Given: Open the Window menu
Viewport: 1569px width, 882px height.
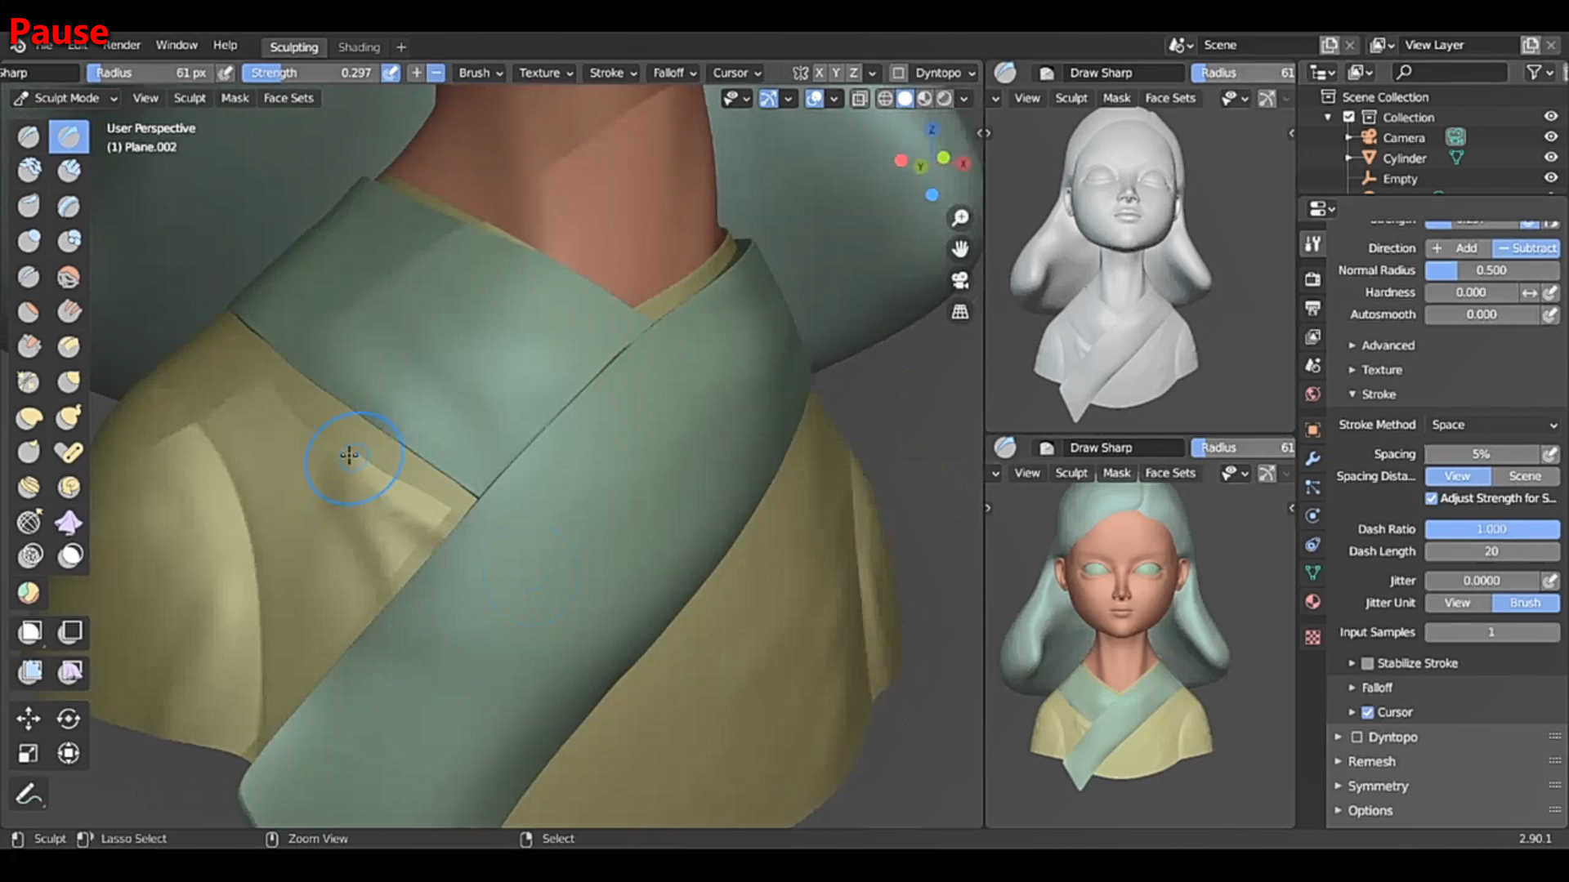Looking at the screenshot, I should pos(177,45).
